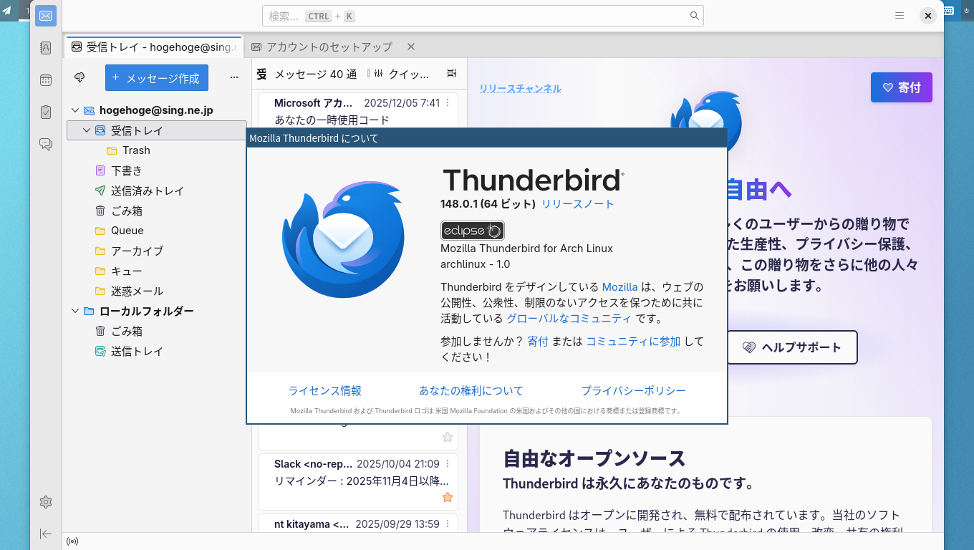Image resolution: width=974 pixels, height=550 pixels.
Task: Open the nt kitayama message
Action: (357, 524)
